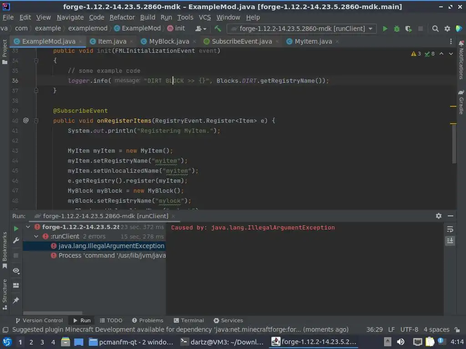This screenshot has height=349, width=466.
Task: Click the wrench icon in Run panel
Action: pos(16,240)
